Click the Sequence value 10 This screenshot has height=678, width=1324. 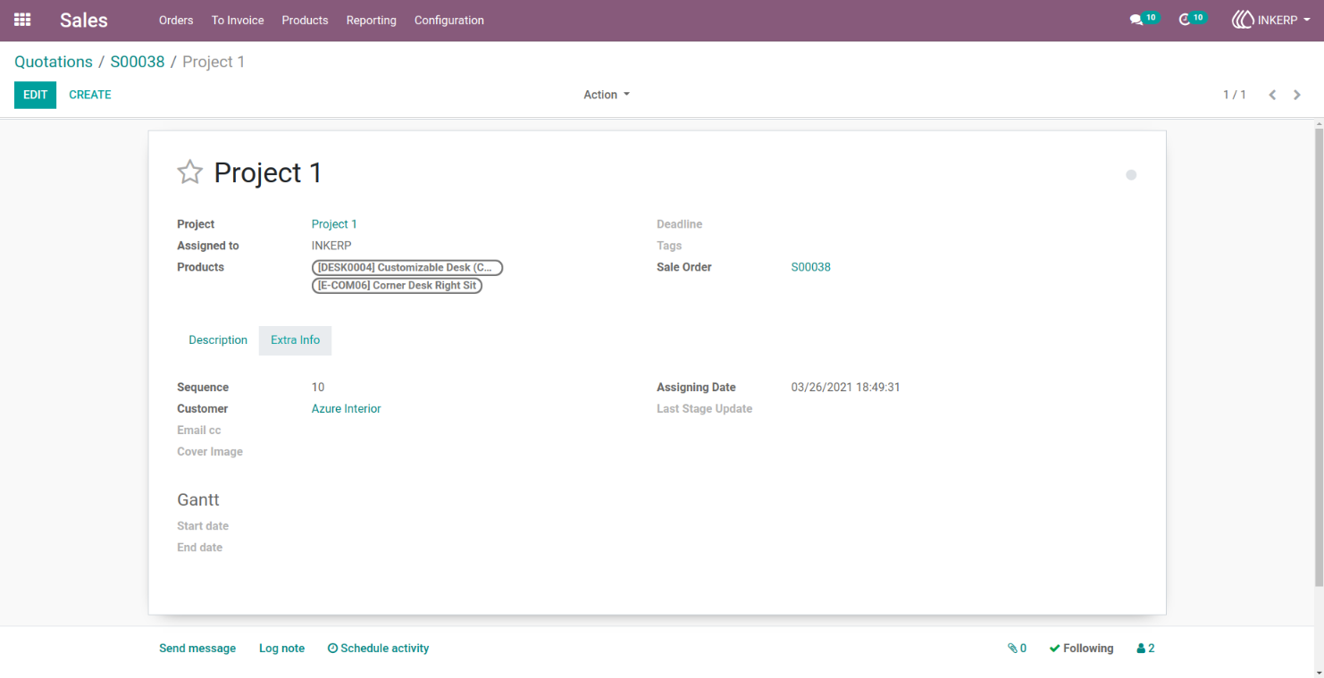(318, 387)
